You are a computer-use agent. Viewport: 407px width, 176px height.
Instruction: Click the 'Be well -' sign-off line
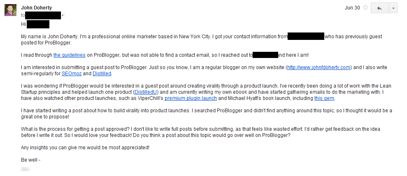(30, 160)
